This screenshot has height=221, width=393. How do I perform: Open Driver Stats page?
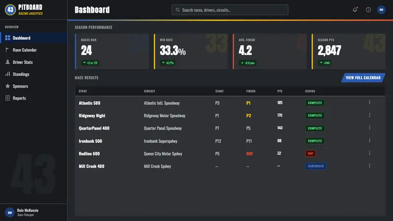pos(33,62)
